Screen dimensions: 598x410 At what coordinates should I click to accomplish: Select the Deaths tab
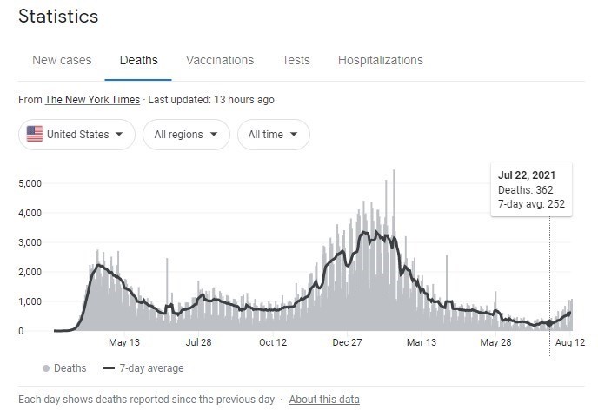click(138, 60)
